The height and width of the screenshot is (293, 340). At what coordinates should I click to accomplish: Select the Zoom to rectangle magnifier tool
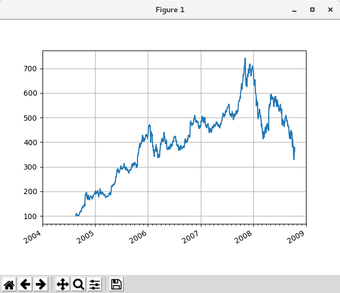(79, 284)
